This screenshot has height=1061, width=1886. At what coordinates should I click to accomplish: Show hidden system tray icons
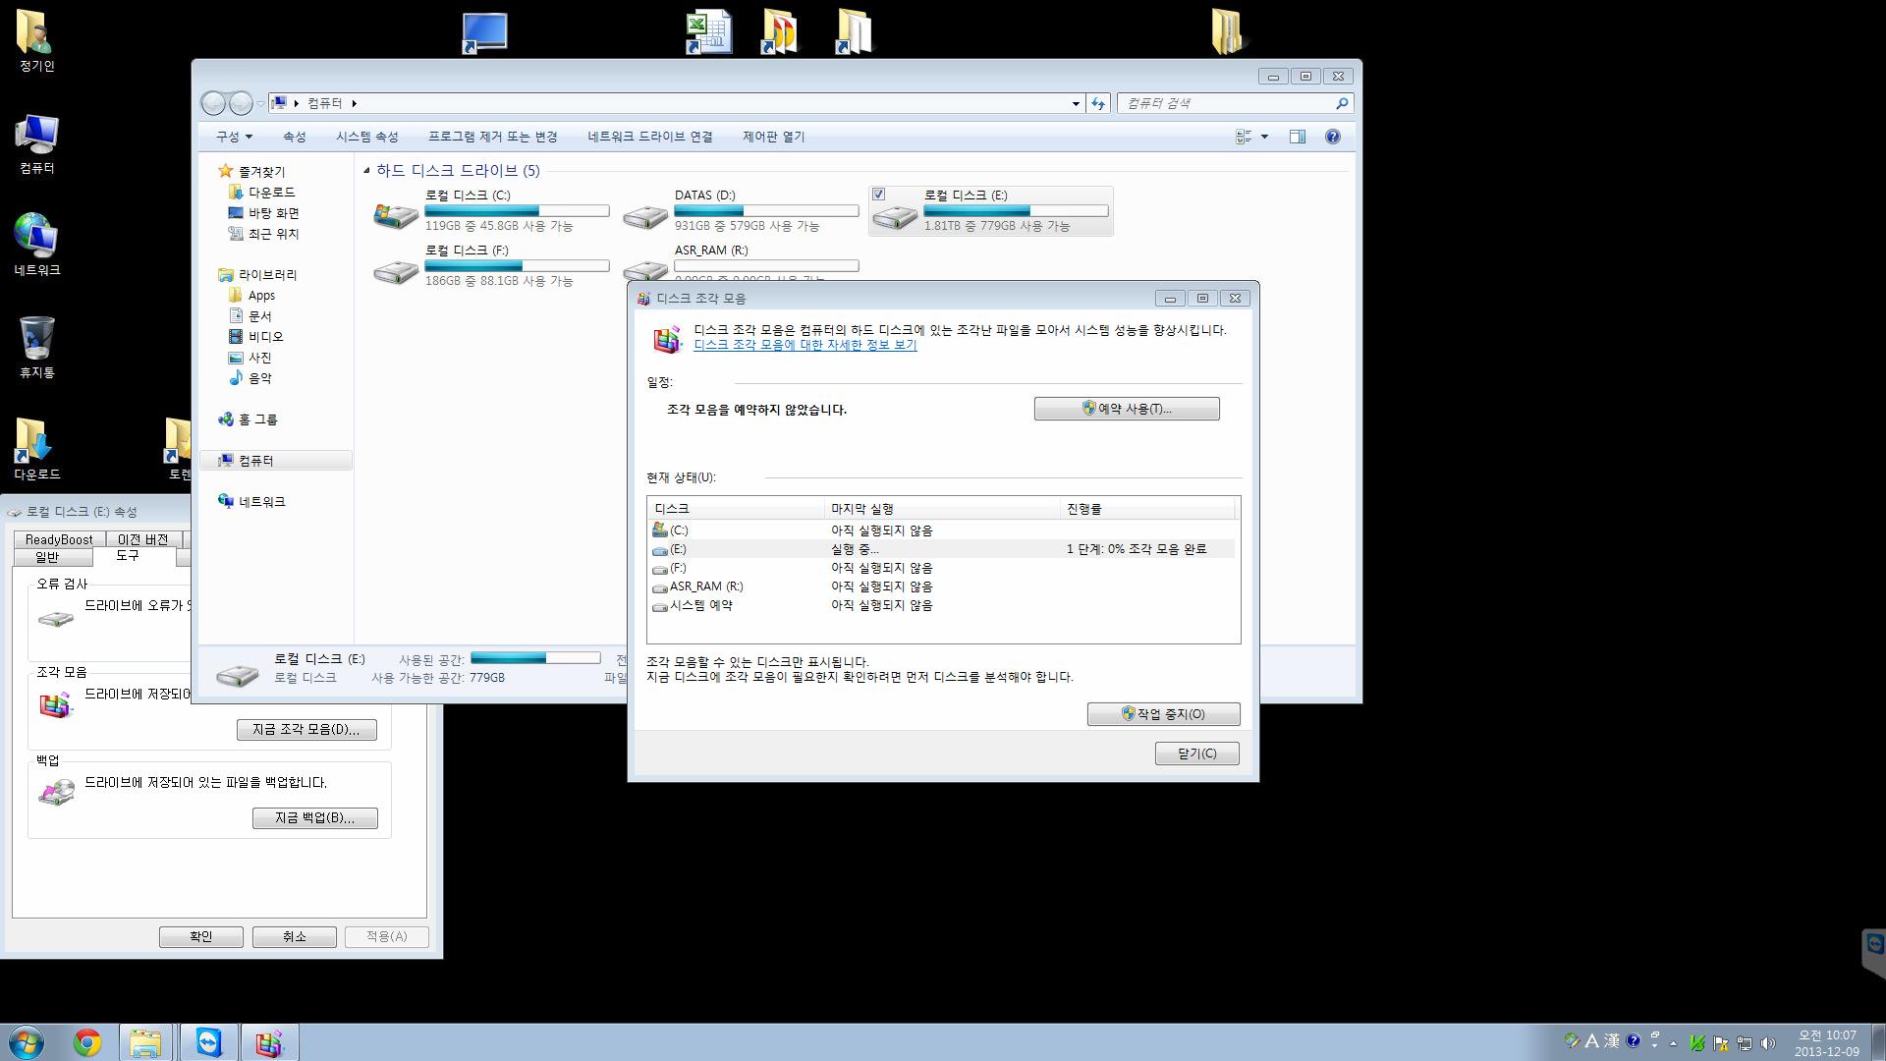click(x=1673, y=1043)
